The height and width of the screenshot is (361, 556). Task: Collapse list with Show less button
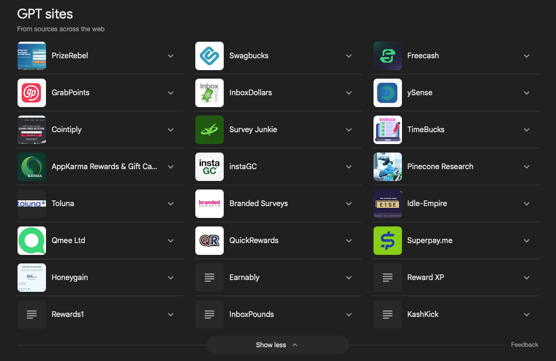(x=278, y=345)
